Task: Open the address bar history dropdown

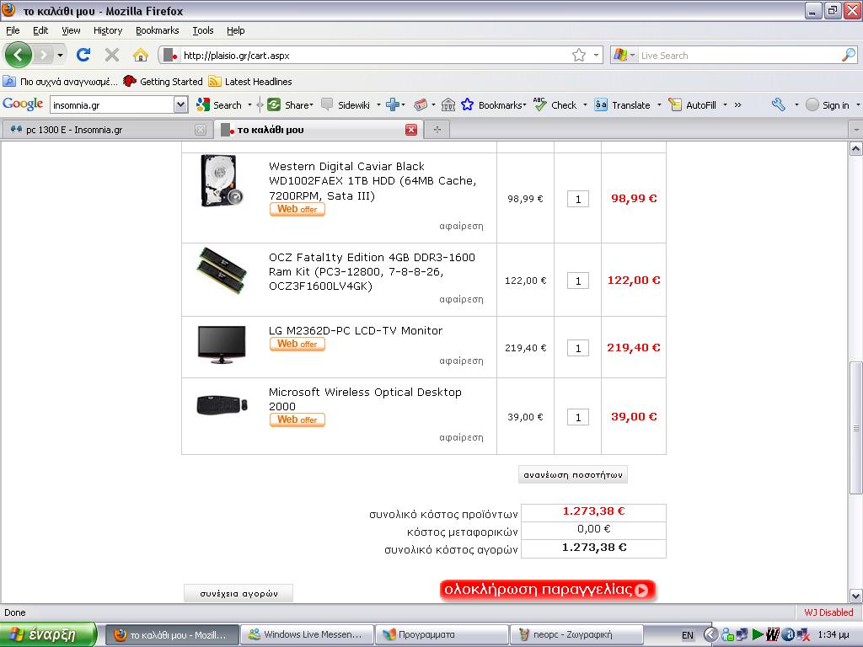Action: pyautogui.click(x=596, y=55)
